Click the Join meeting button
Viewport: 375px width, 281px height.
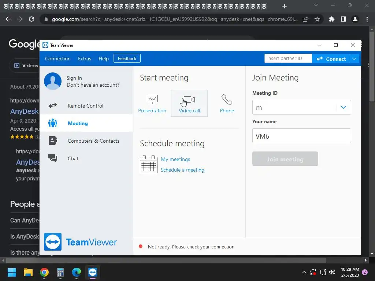[285, 159]
